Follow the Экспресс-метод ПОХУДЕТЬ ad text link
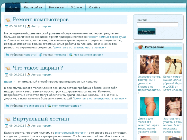This screenshot has height=140, width=187. (x=149, y=85)
